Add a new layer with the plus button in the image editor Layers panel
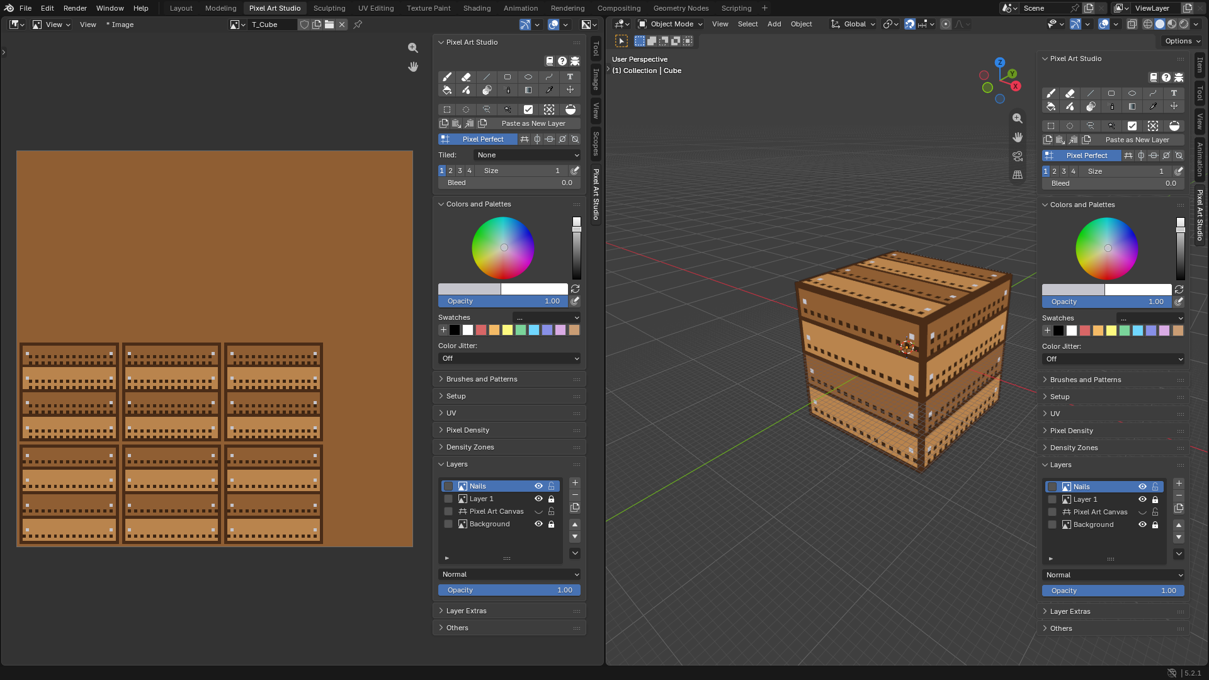 [575, 483]
